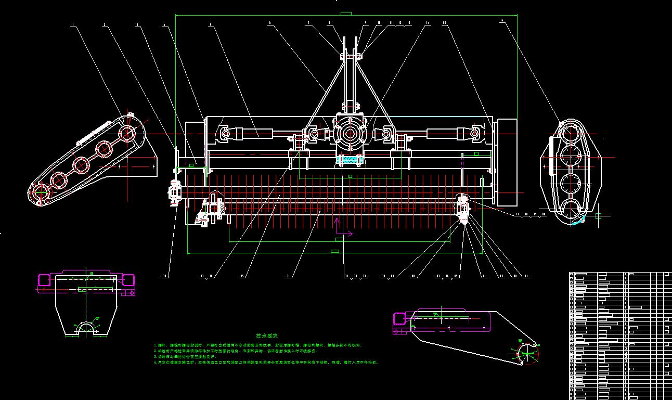Select the topmost circle of inclined chain case

(128, 133)
